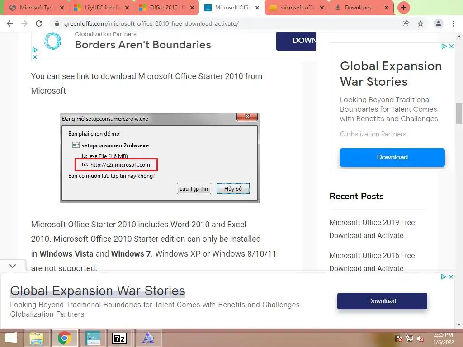Open a new browser tab

tap(404, 8)
